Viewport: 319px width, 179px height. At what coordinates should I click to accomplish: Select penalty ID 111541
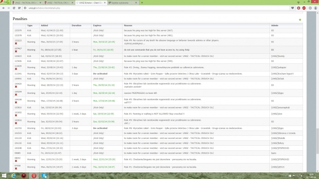[x=18, y=74]
